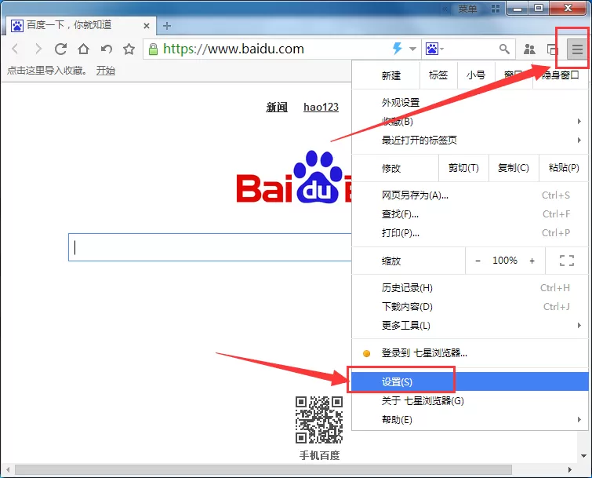Select the 百度一下，你就知道 tab
The image size is (592, 478).
(x=81, y=25)
